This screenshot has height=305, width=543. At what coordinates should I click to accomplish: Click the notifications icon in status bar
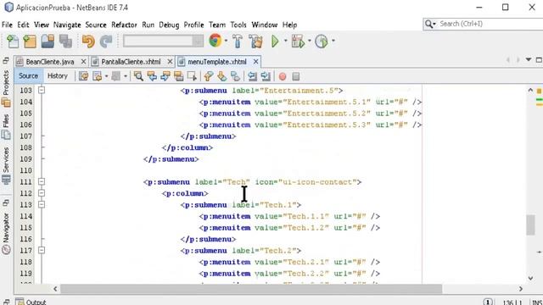tap(488, 302)
